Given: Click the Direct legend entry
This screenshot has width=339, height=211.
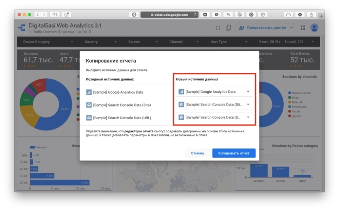Looking at the screenshot, I should tap(294, 97).
